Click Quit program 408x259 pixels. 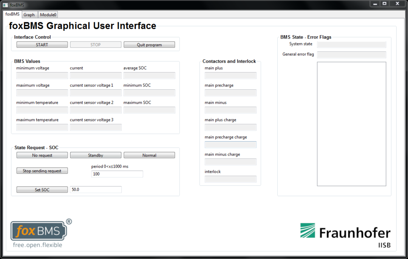[x=149, y=44]
